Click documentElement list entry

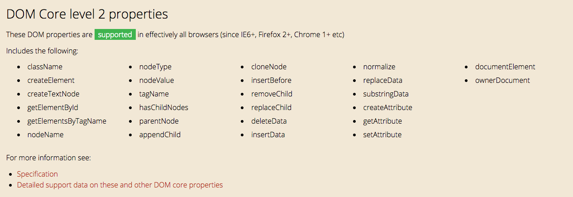click(505, 67)
